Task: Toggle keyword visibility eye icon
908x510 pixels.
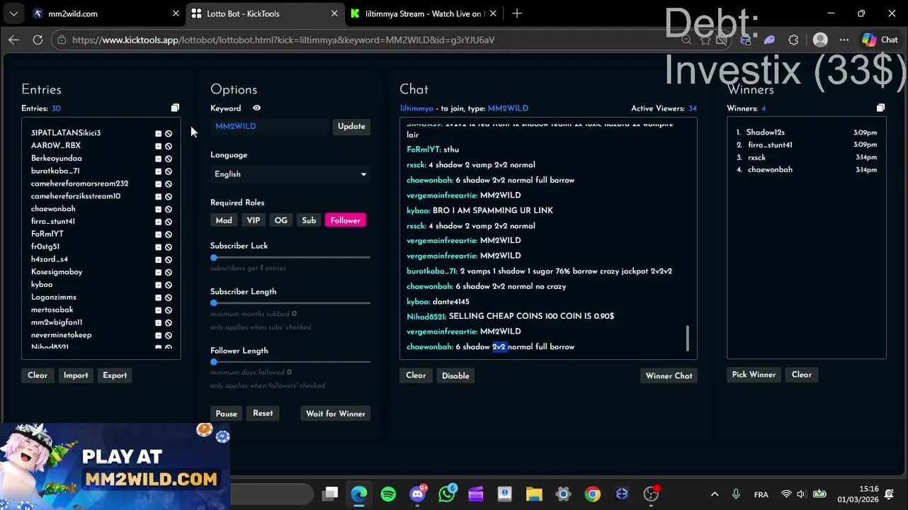Action: [256, 108]
